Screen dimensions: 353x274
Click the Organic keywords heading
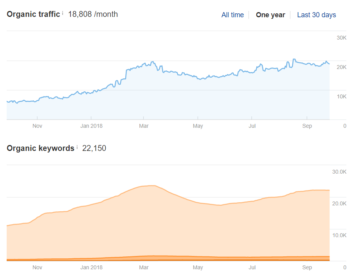41,148
